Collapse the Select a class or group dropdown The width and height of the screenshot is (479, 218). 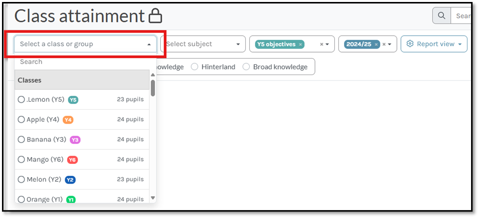[x=149, y=45]
